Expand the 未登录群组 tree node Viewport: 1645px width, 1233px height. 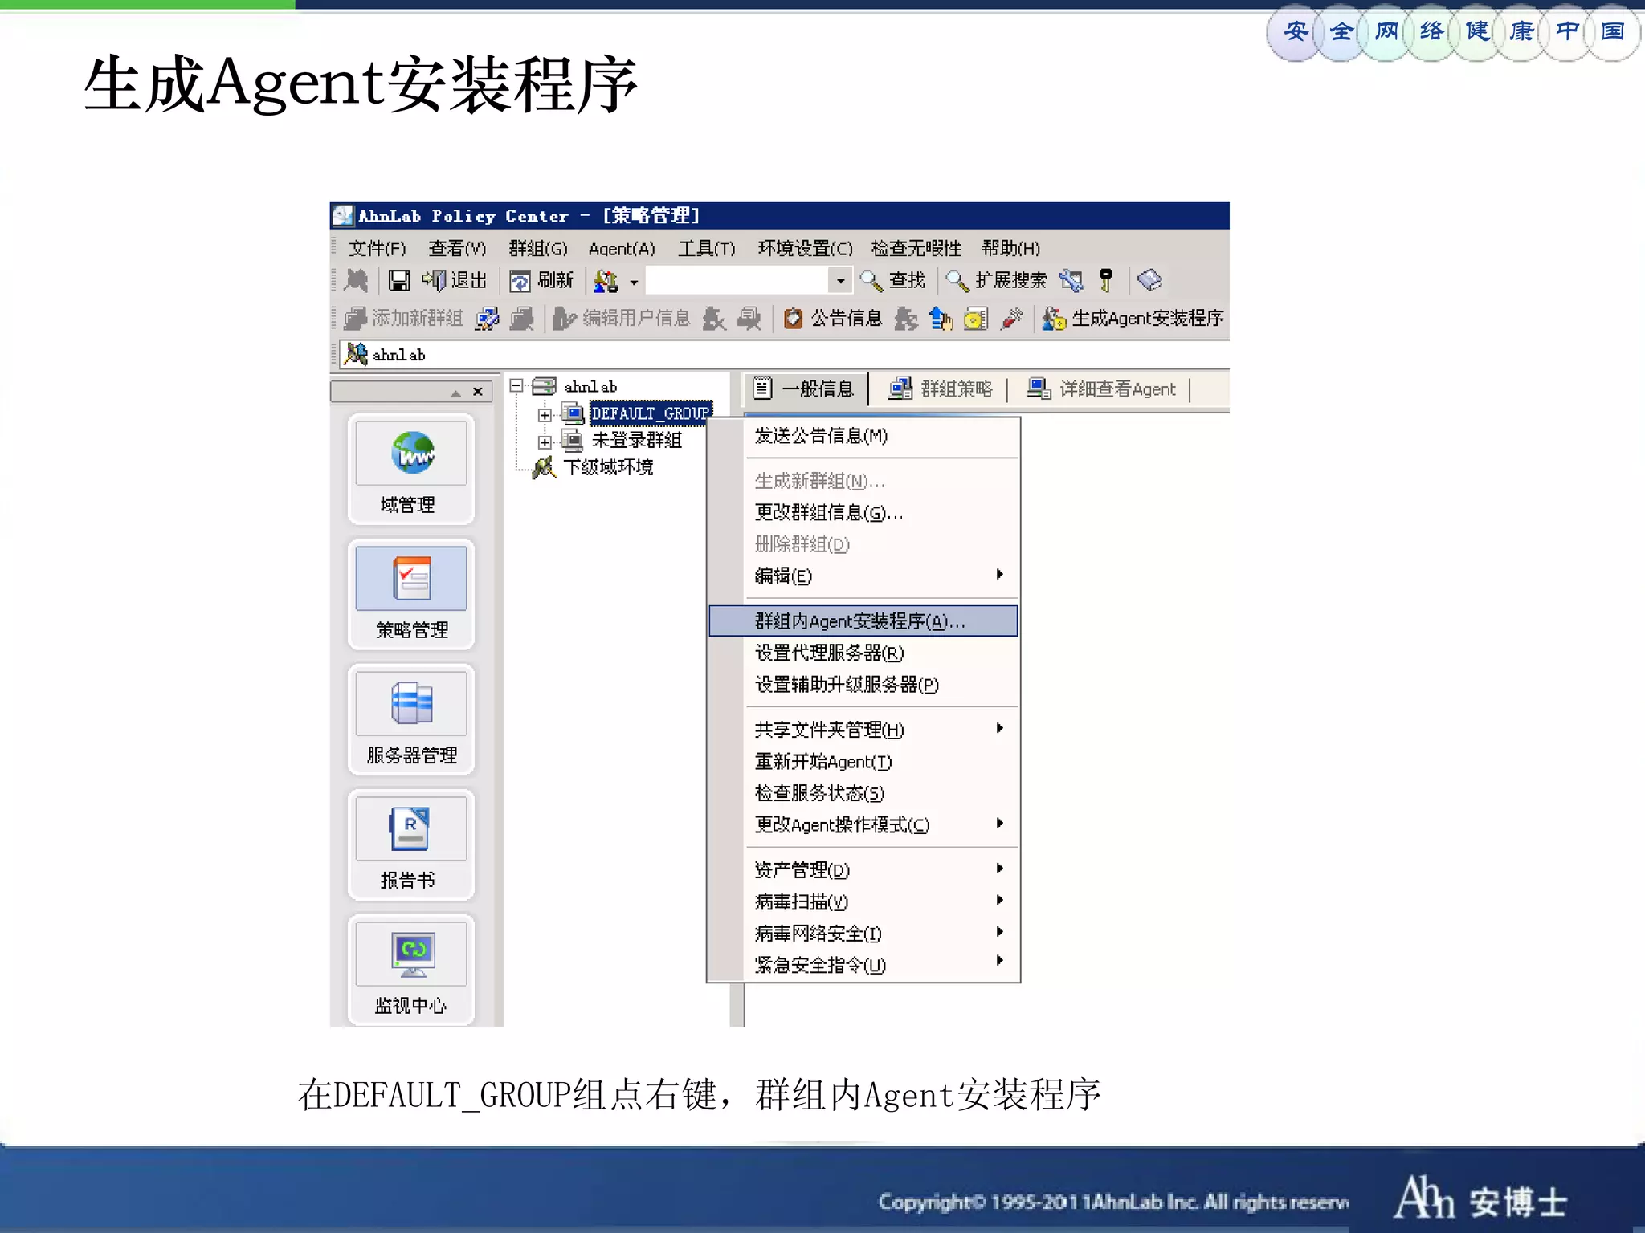[545, 442]
